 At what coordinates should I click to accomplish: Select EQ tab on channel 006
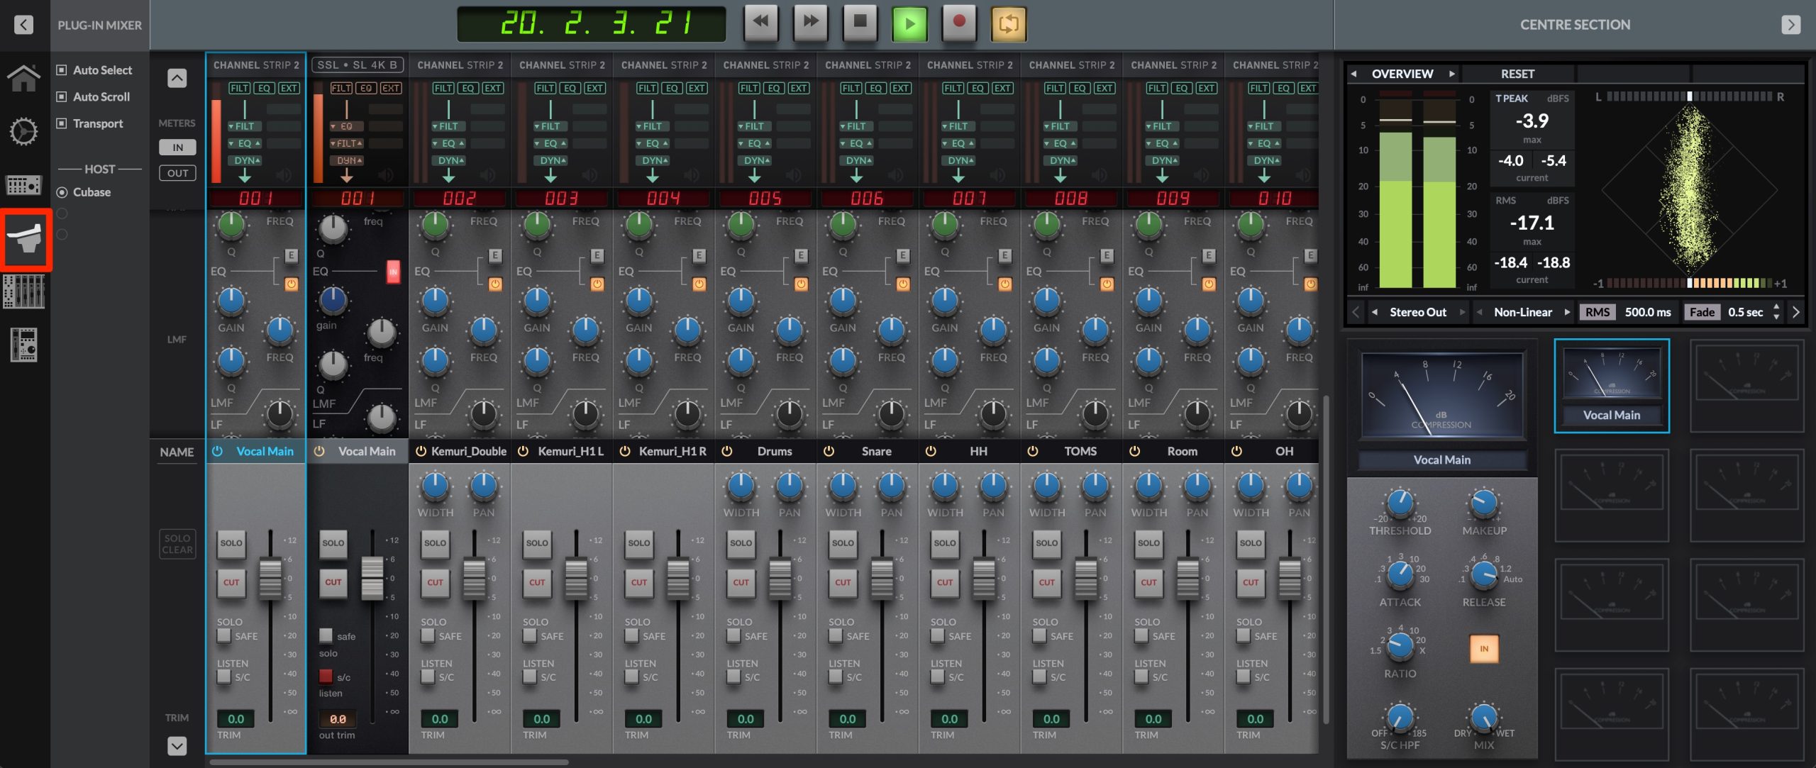pos(875,88)
